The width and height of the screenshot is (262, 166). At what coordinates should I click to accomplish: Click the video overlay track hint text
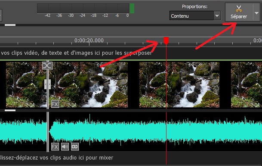pos(76,53)
